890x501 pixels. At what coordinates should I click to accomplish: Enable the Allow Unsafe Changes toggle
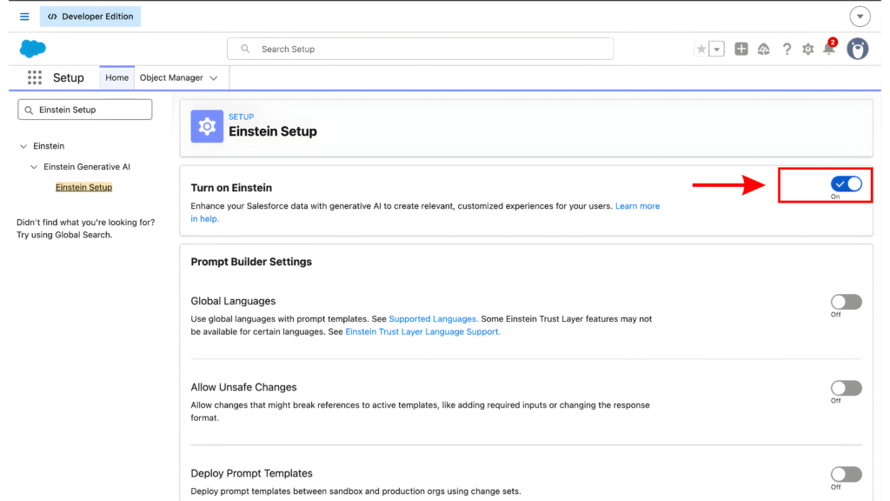point(846,388)
